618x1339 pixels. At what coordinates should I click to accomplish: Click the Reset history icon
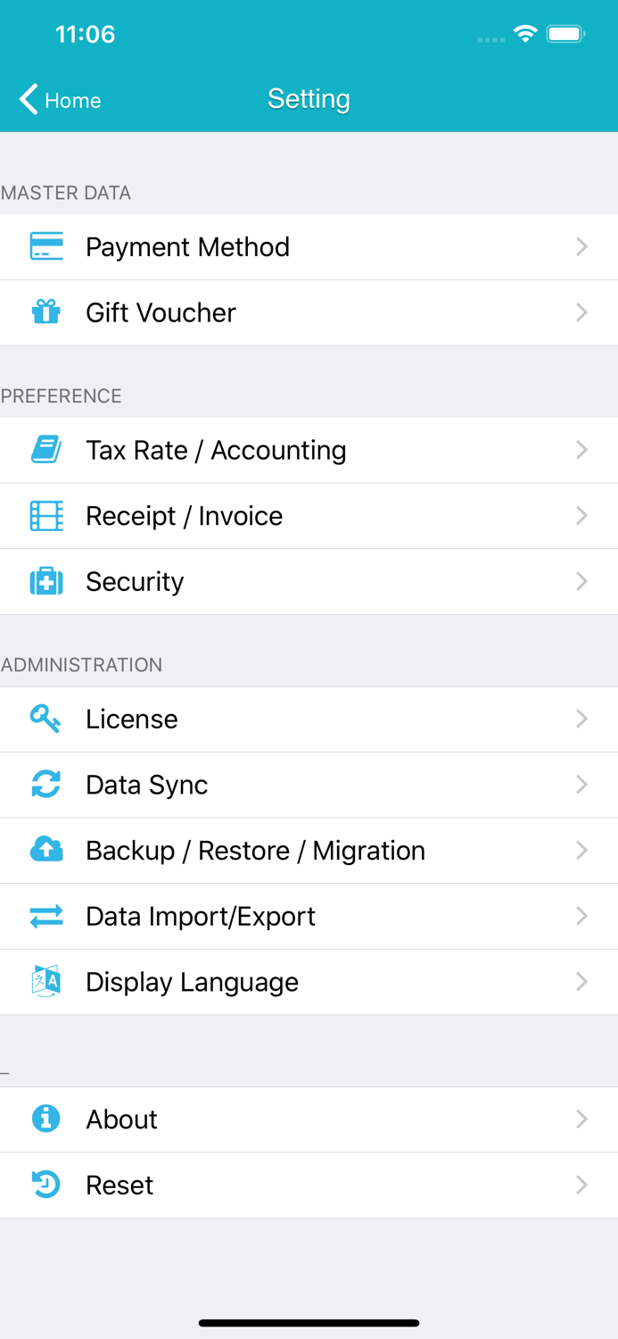coord(45,1185)
